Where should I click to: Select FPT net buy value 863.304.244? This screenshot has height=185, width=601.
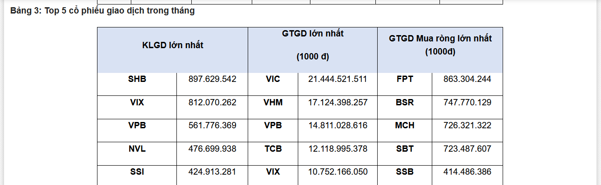(x=467, y=79)
